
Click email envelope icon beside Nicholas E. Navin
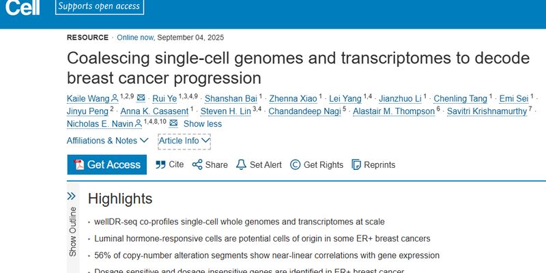coord(173,124)
